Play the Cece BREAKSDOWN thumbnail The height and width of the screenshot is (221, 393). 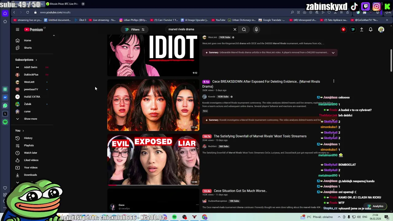click(153, 105)
